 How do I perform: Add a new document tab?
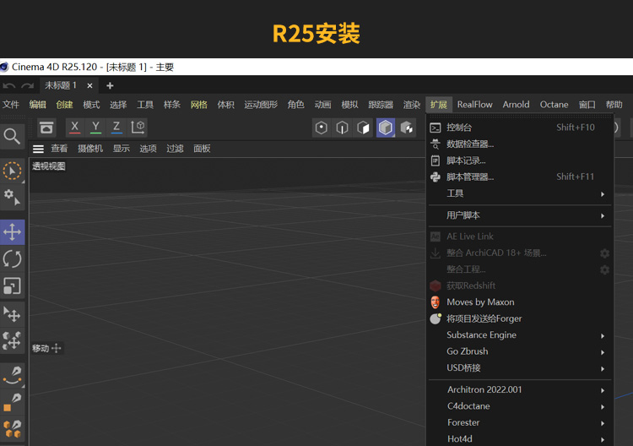pyautogui.click(x=110, y=85)
